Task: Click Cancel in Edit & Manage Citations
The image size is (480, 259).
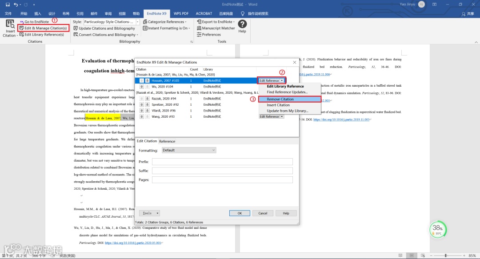Action: click(x=263, y=213)
